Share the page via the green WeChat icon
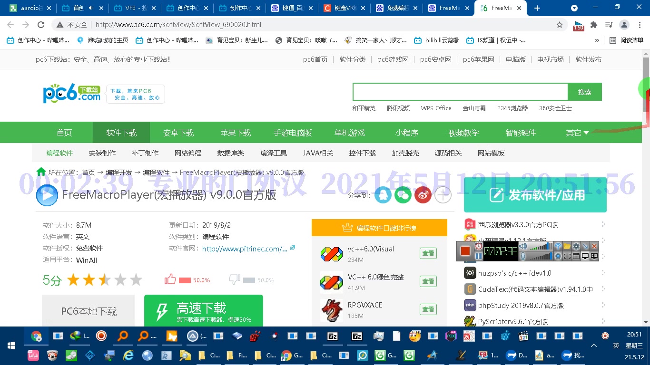This screenshot has width=650, height=365. (403, 195)
